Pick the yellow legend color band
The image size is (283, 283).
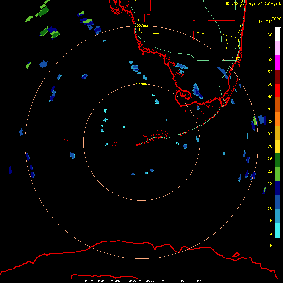point(278,146)
